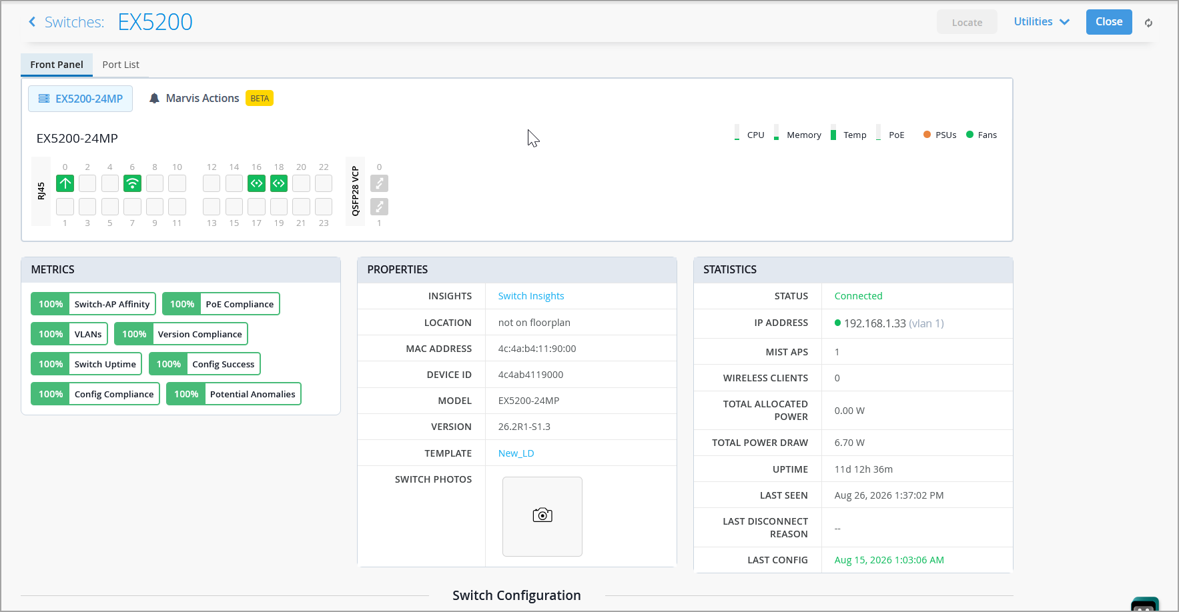
Task: Click the Config Compliance metric badge
Action: pyautogui.click(x=95, y=394)
